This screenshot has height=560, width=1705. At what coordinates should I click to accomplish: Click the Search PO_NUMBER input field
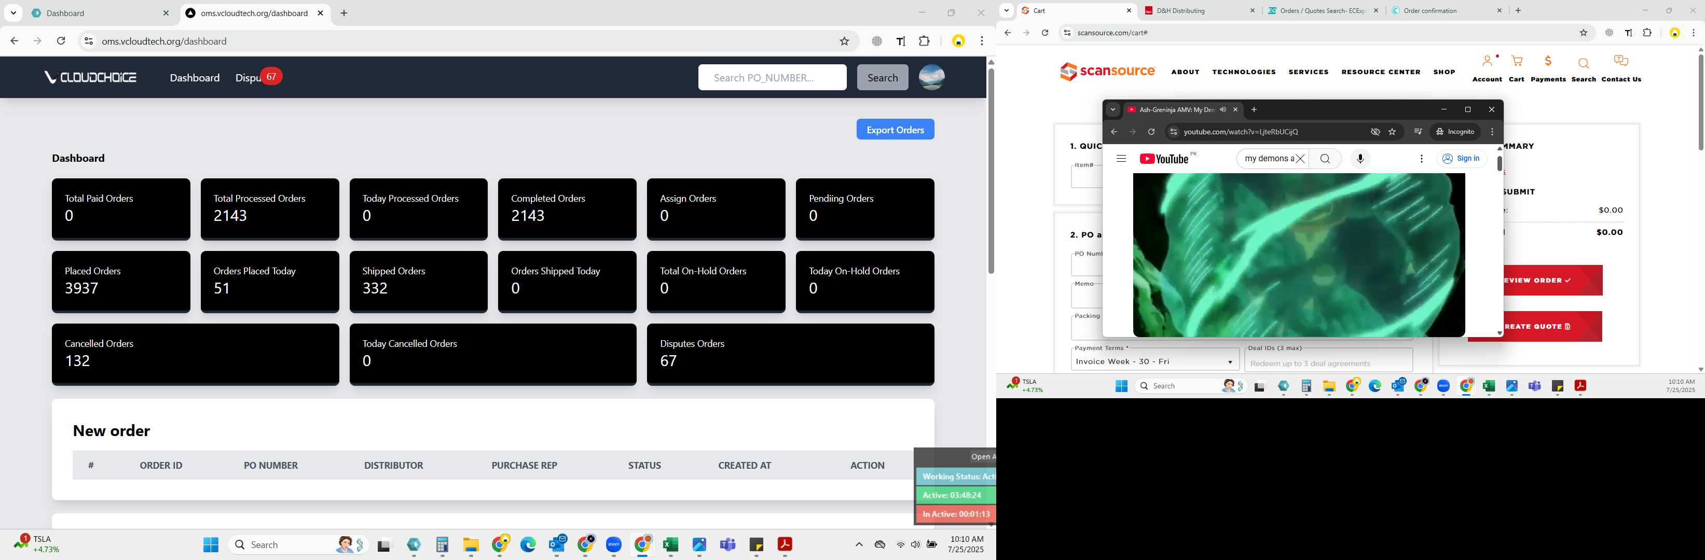click(772, 77)
